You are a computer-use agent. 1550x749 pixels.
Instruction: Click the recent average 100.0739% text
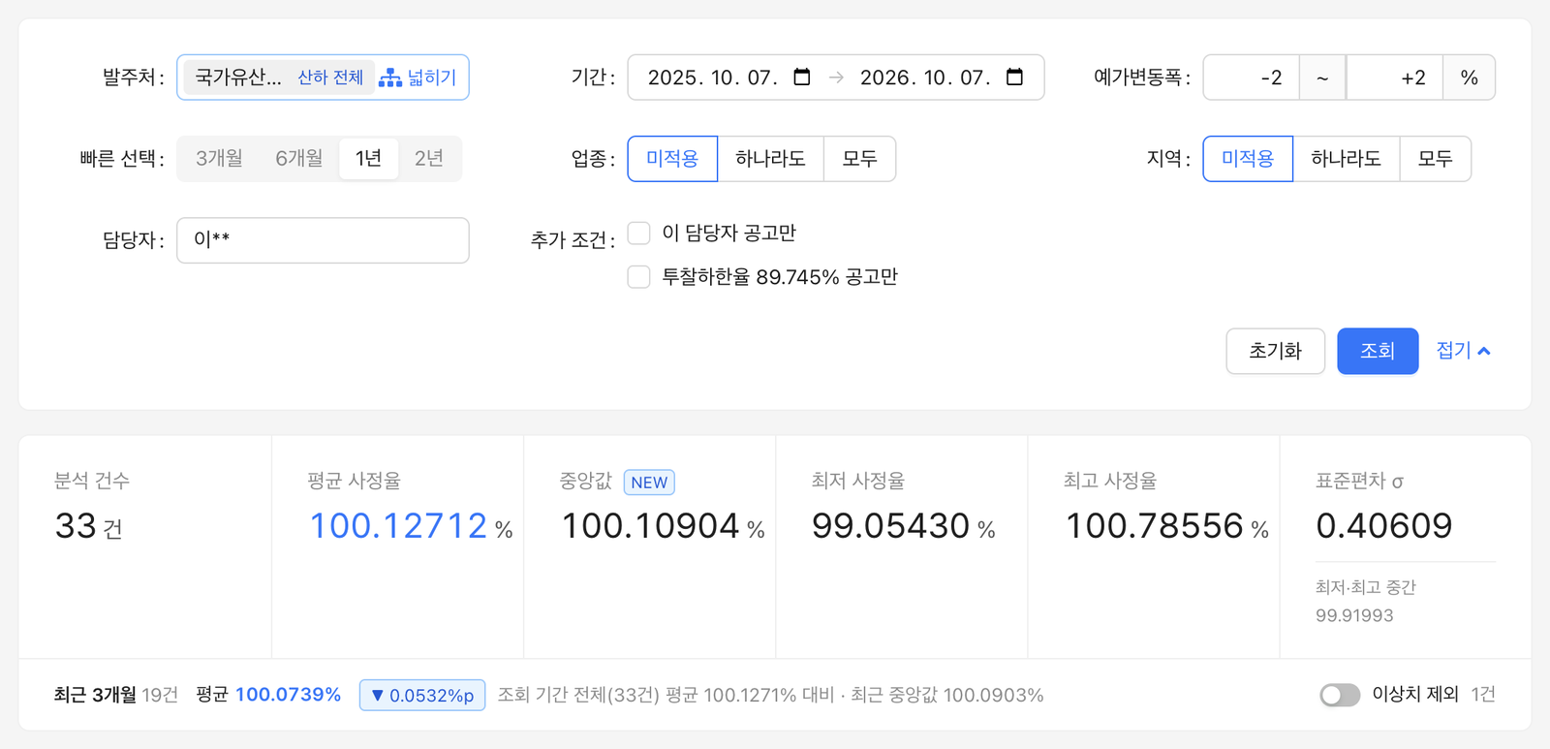(x=288, y=695)
